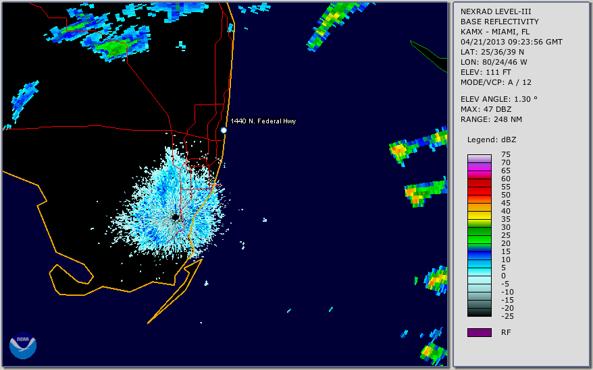This screenshot has height=370, width=593.
Task: Select the -25 dBZ black legend band
Action: 479,313
